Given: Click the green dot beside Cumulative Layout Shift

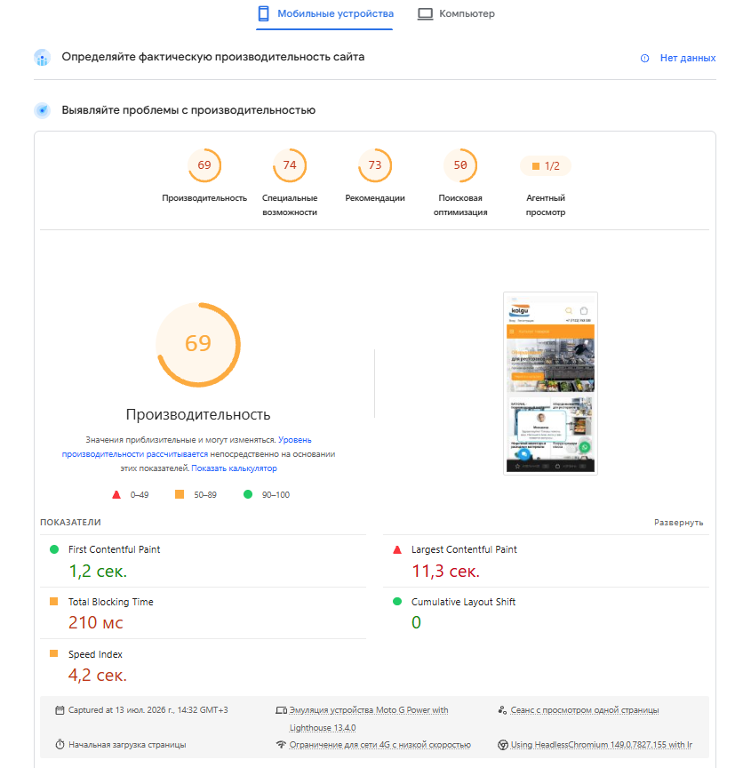Looking at the screenshot, I should coord(397,602).
